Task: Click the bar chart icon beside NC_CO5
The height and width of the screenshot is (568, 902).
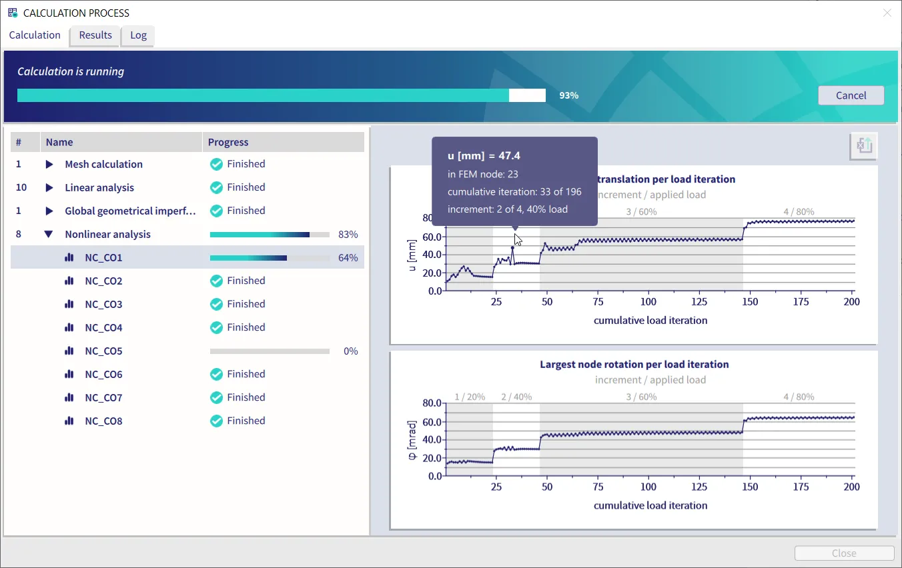Action: pyautogui.click(x=69, y=351)
